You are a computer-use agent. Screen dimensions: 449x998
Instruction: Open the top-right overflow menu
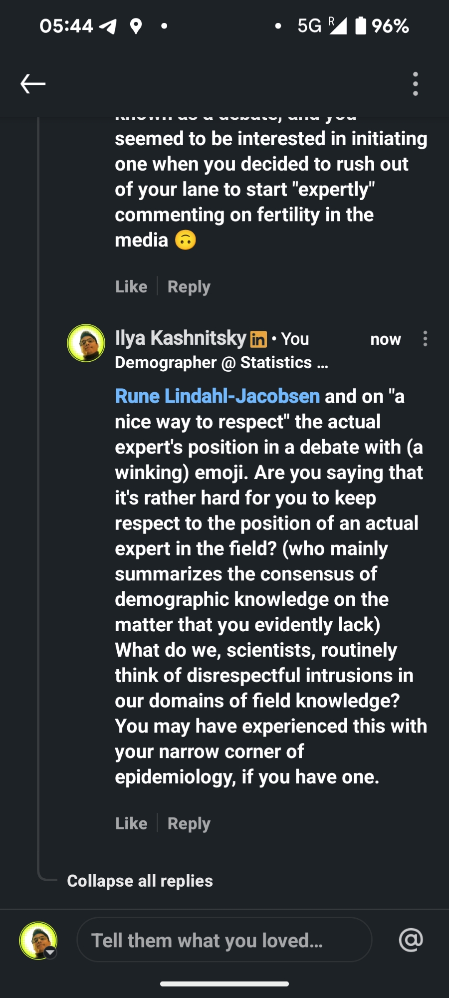[x=415, y=84]
